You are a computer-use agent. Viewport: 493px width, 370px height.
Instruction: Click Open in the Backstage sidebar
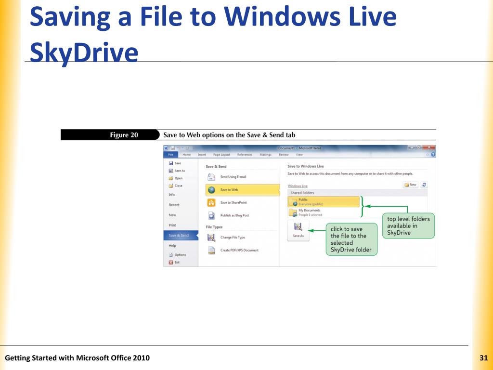pos(175,178)
